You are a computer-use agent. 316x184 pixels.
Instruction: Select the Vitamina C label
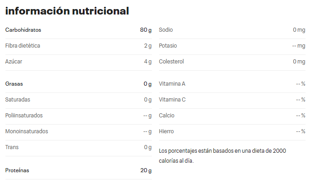(172, 100)
